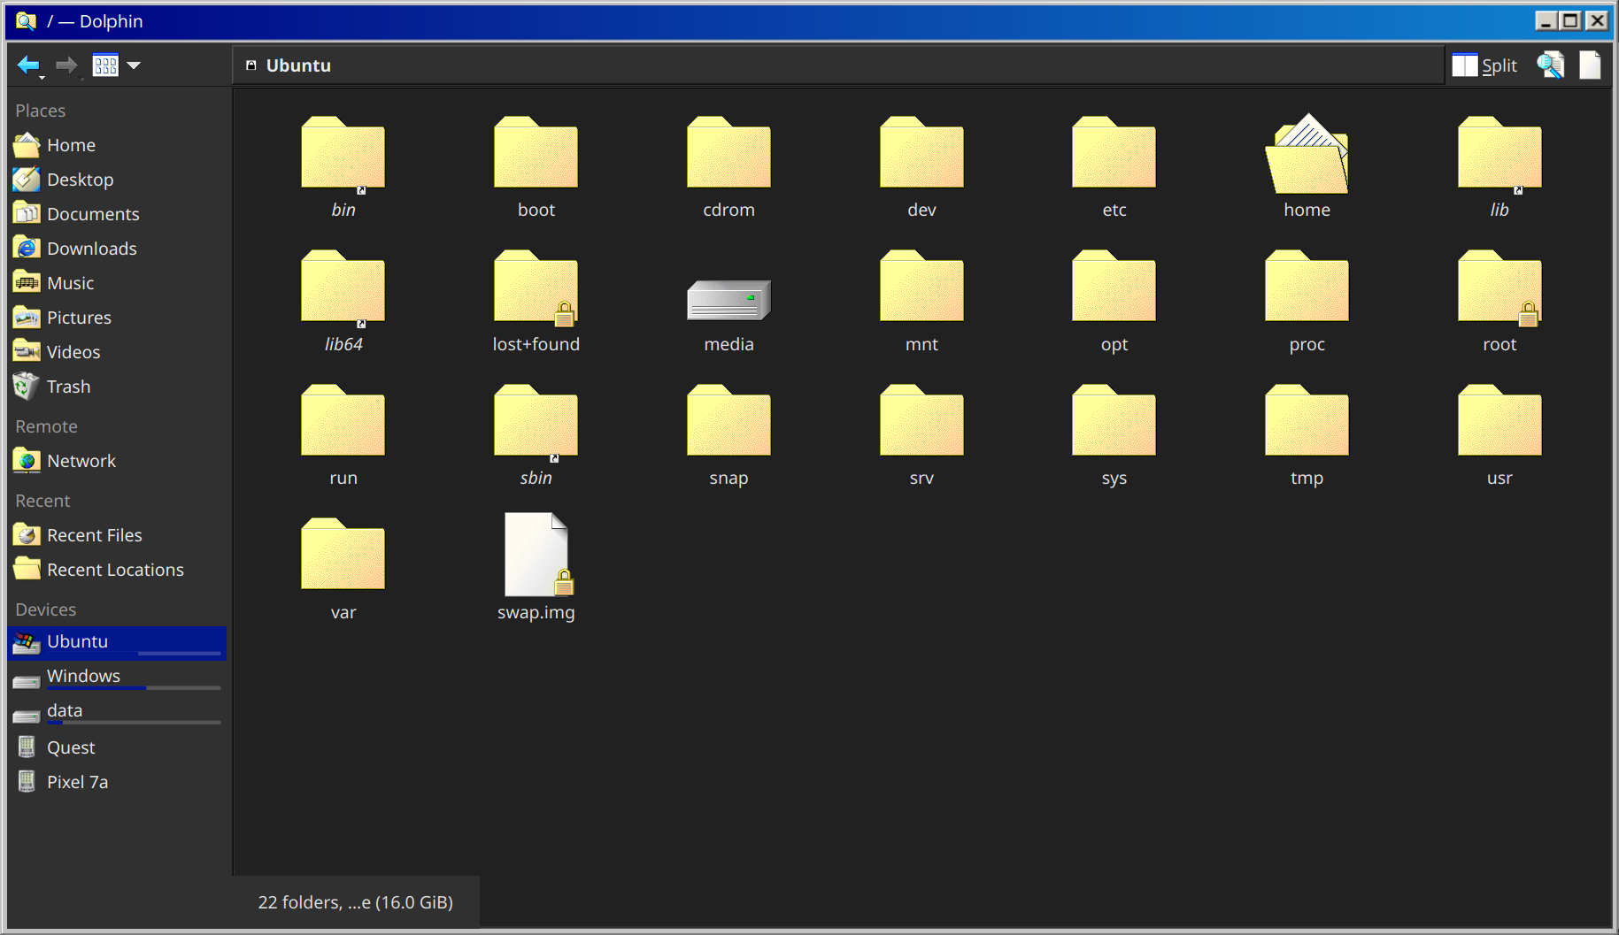
Task: Select the Windows device in sidebar
Action: click(x=83, y=676)
